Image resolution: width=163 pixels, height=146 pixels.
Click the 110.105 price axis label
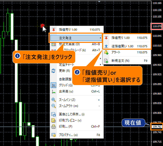click(157, 17)
